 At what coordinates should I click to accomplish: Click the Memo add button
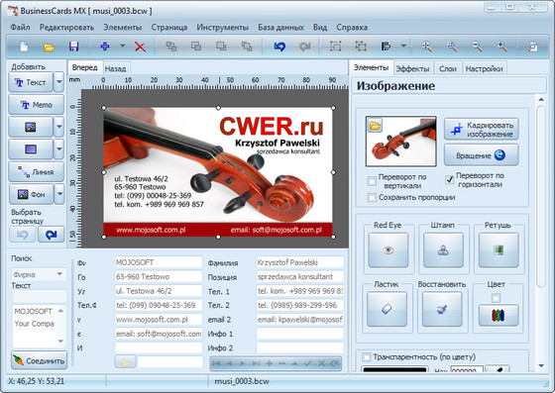click(36, 105)
